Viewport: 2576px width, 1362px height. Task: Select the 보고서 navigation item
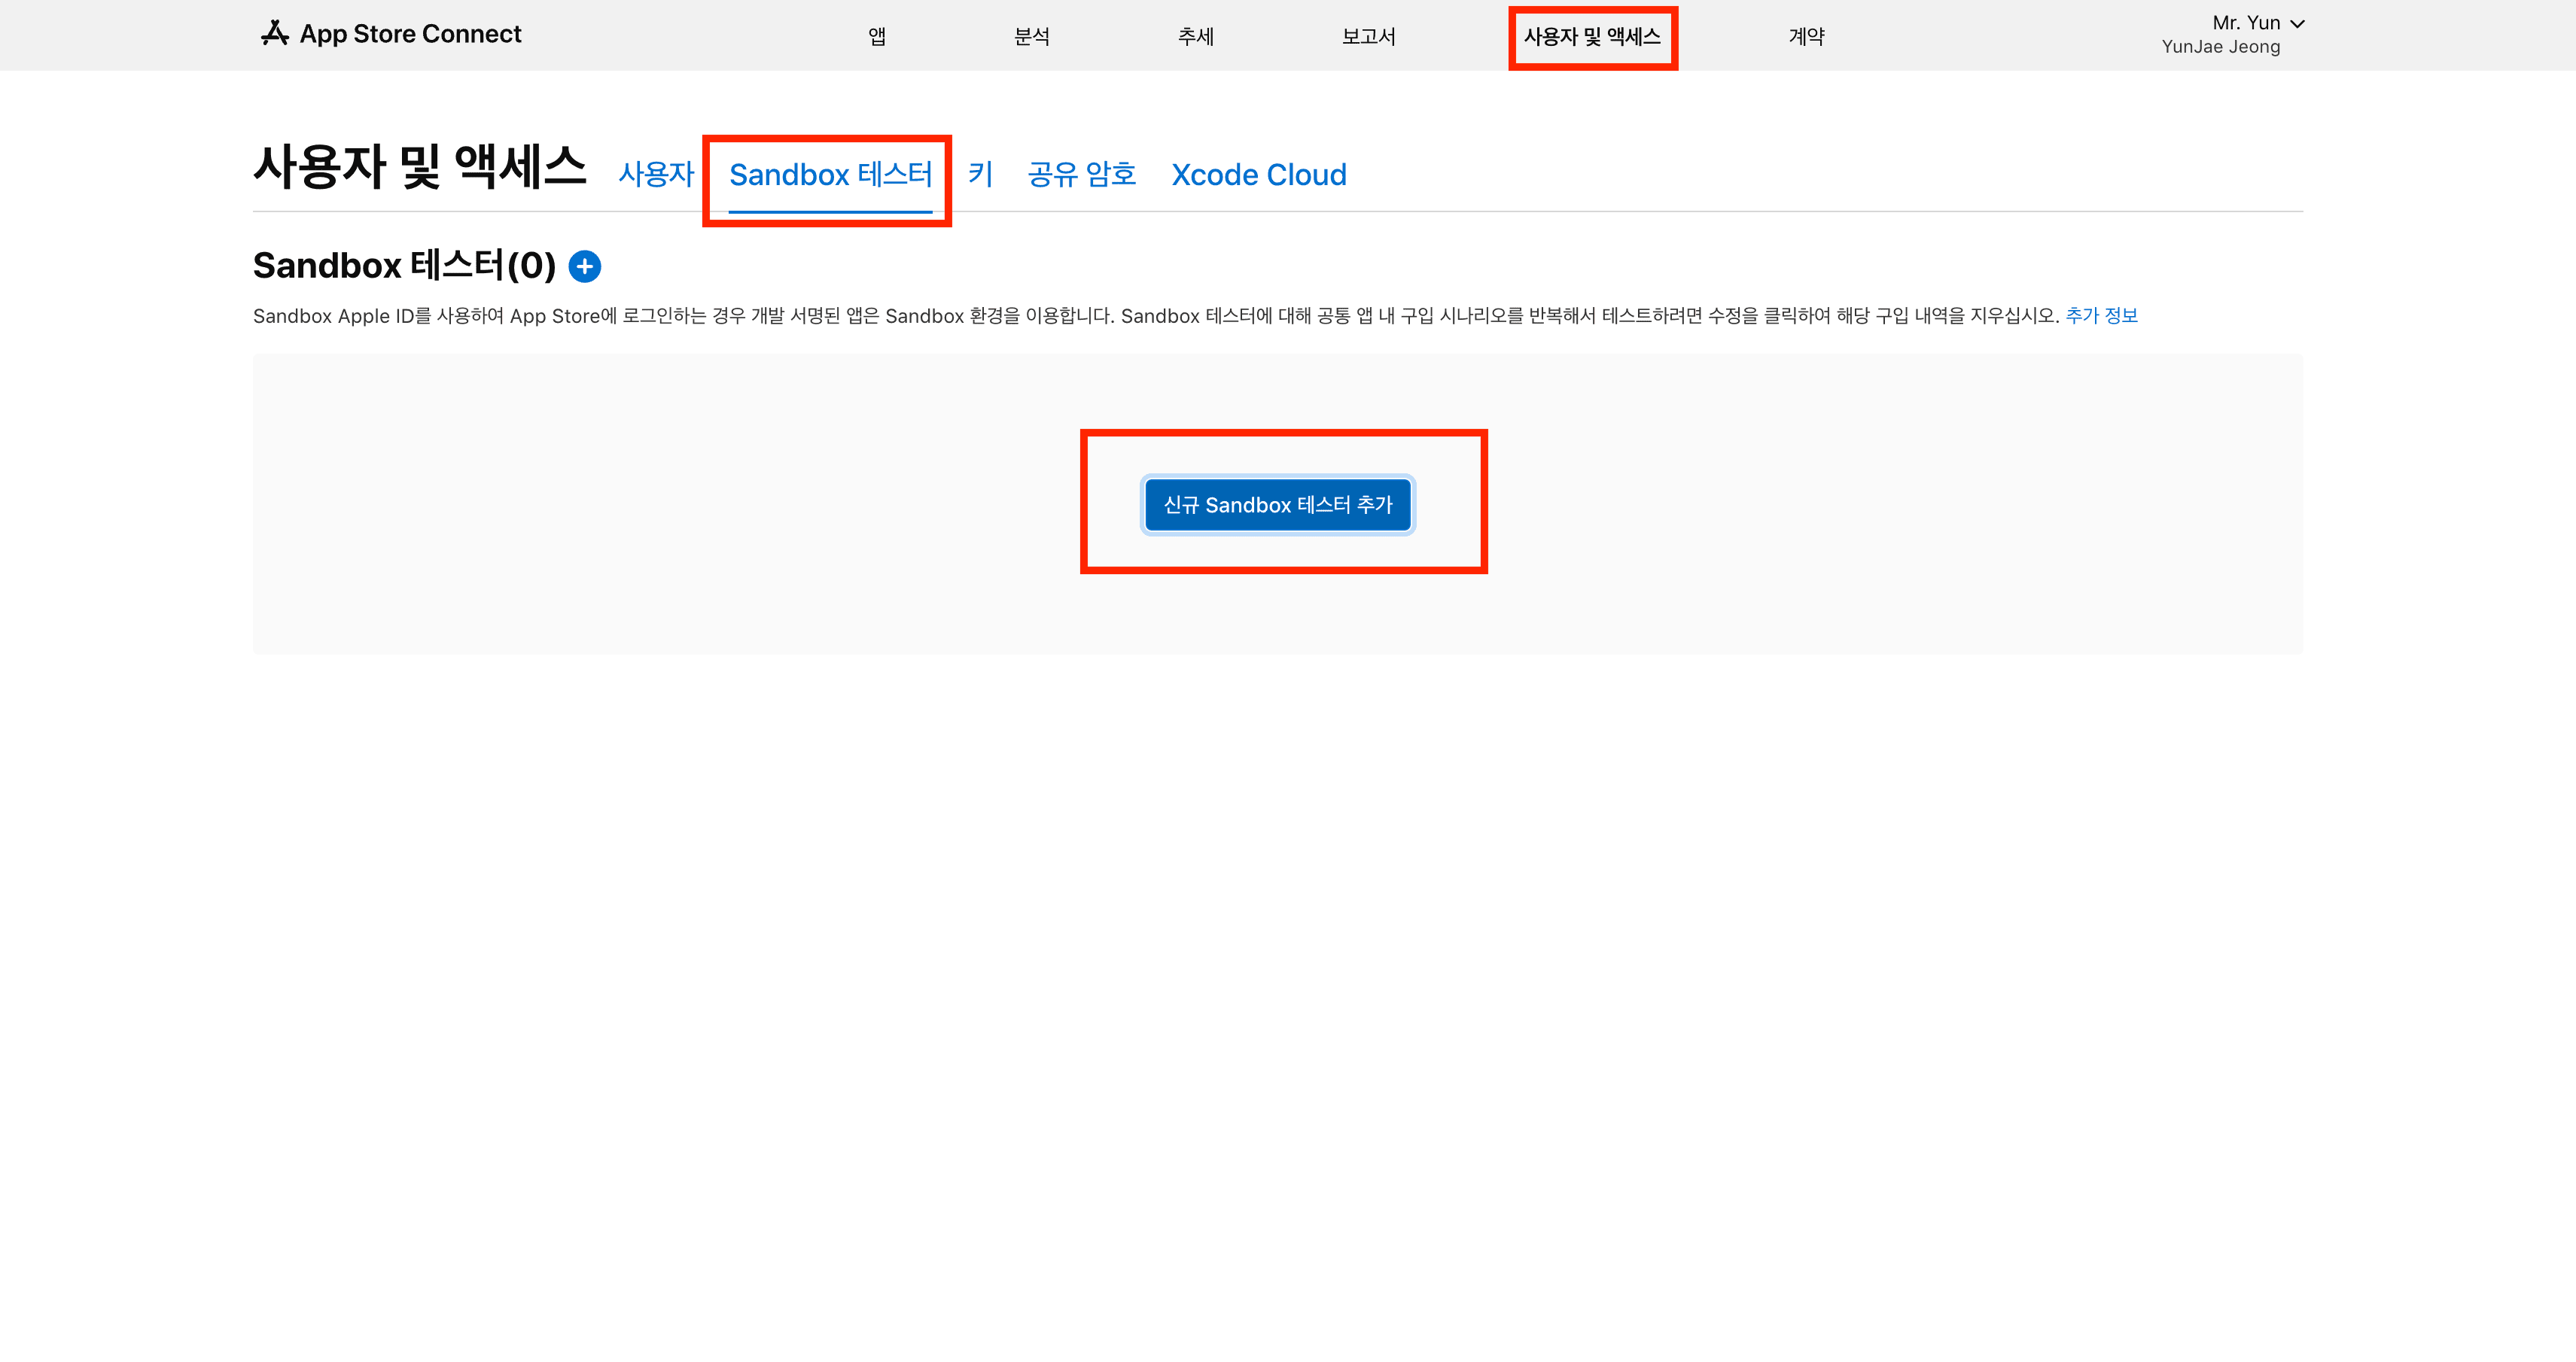[x=1369, y=36]
